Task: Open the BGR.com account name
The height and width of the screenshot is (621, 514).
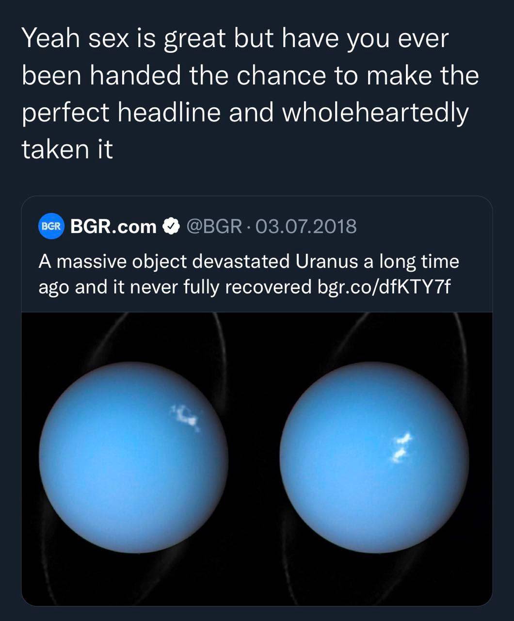Action: pos(113,227)
